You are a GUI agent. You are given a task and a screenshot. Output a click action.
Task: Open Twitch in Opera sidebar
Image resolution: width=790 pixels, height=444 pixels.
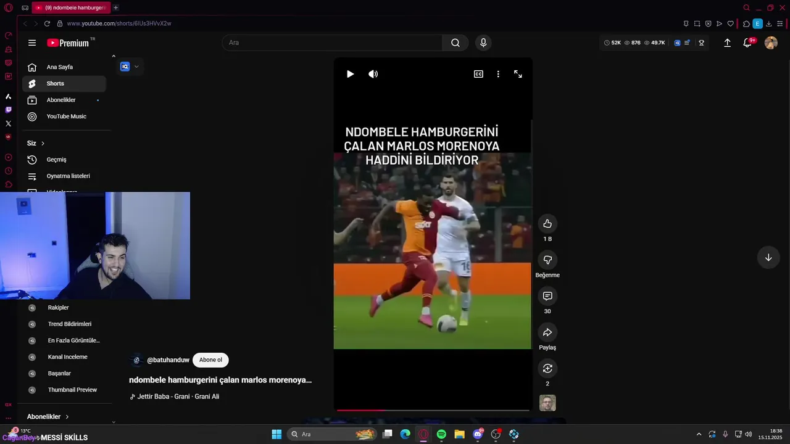pyautogui.click(x=8, y=110)
